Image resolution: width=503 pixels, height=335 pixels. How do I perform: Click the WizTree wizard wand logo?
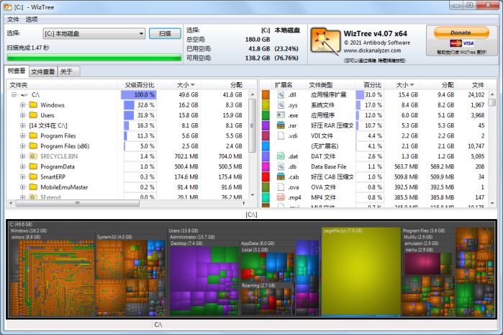coord(325,43)
